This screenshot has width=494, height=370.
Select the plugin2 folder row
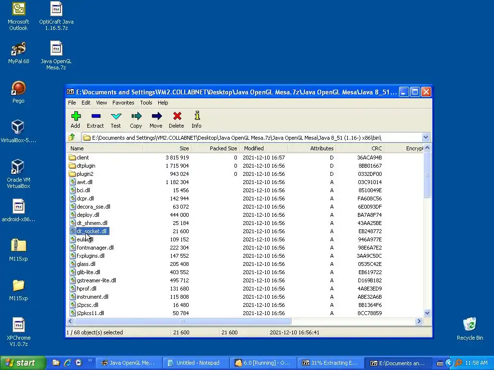(x=246, y=173)
